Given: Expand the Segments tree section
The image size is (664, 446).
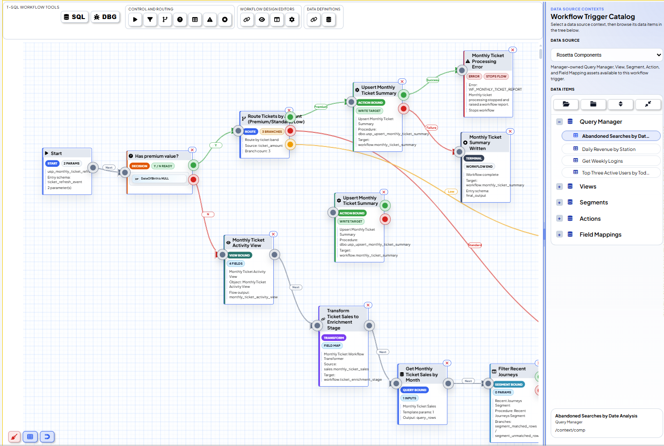Looking at the screenshot, I should (x=559, y=202).
